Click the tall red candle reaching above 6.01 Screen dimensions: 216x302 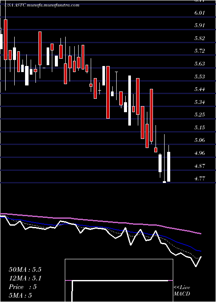(x=6, y=40)
